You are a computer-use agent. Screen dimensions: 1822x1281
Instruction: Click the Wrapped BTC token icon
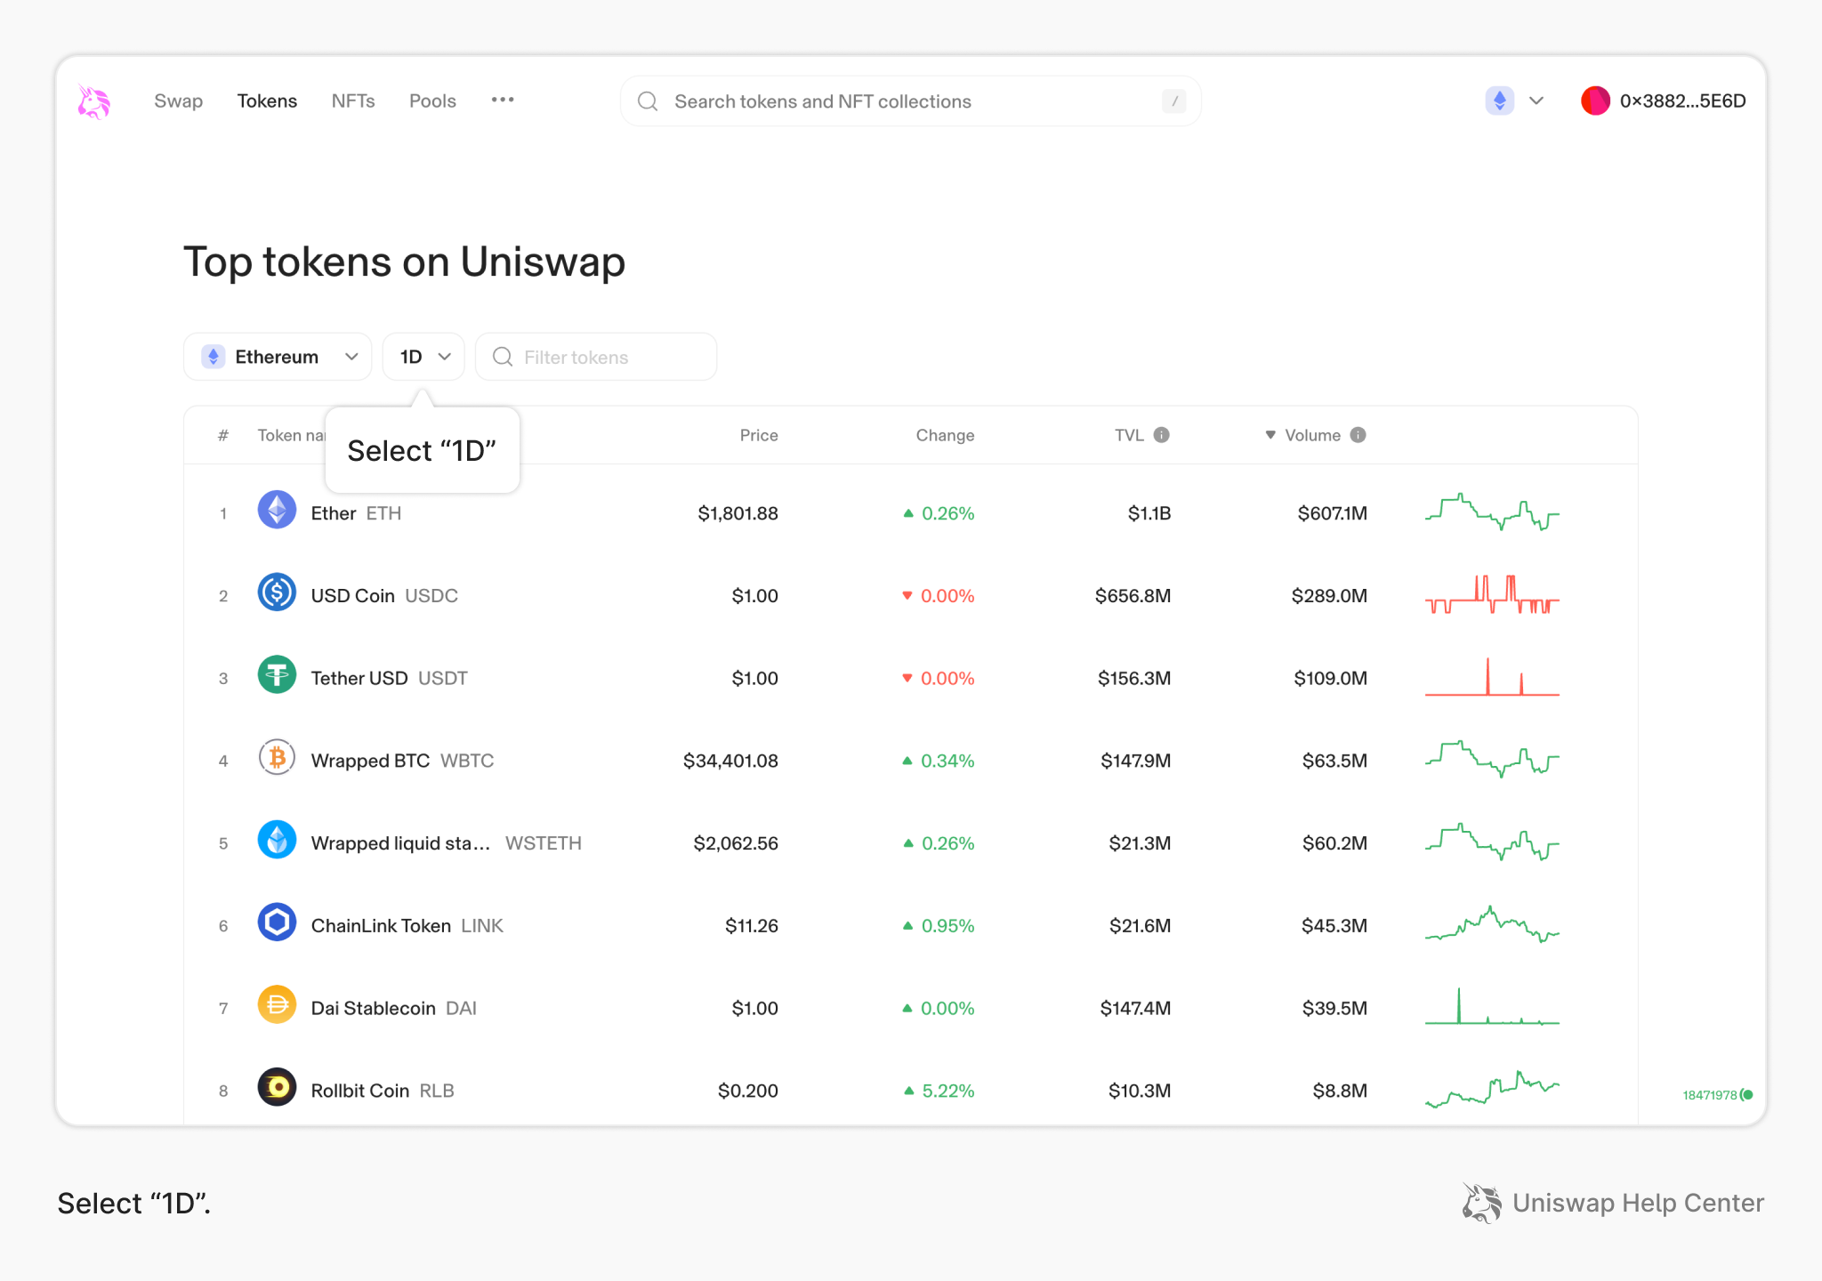(x=277, y=757)
